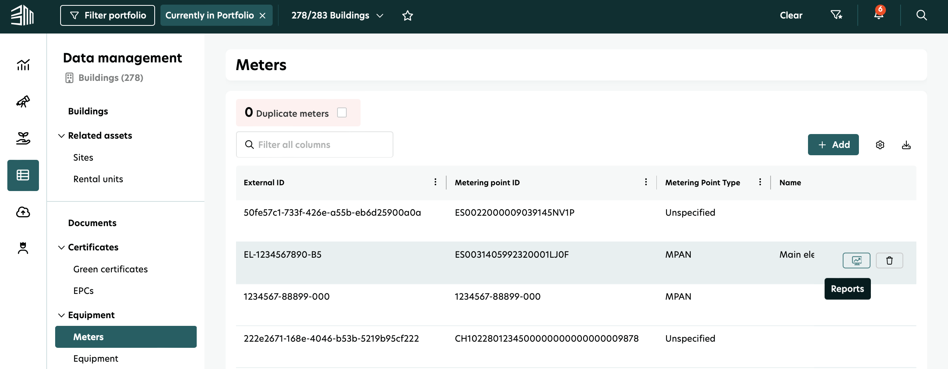Select External ID EL-1234567890-B5
The image size is (948, 369).
pos(282,255)
